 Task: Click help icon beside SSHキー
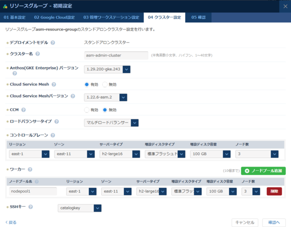point(31,207)
